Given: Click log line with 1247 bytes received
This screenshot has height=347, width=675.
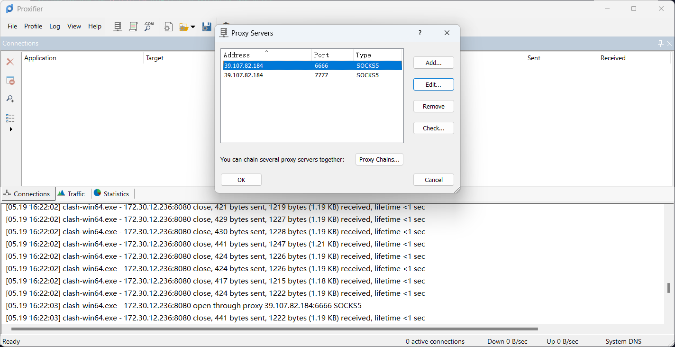Looking at the screenshot, I should click(216, 244).
